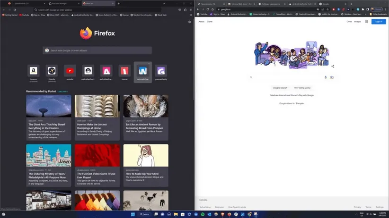Click the Firefox homepage search box
This screenshot has height=218, width=389.
click(x=98, y=50)
